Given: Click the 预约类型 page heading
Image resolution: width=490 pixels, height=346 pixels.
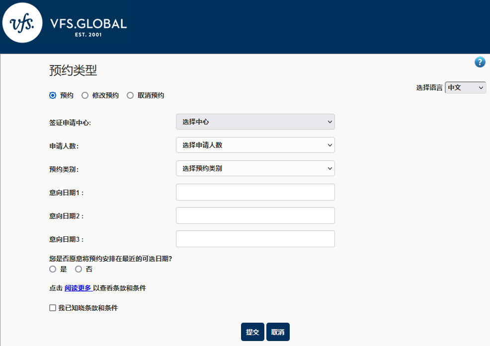Looking at the screenshot, I should tap(73, 70).
